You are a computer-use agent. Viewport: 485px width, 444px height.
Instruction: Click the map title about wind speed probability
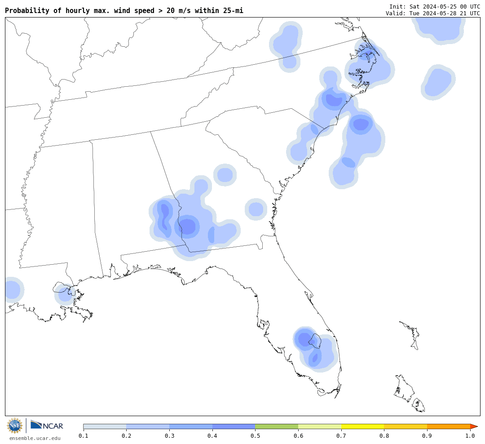coord(124,10)
